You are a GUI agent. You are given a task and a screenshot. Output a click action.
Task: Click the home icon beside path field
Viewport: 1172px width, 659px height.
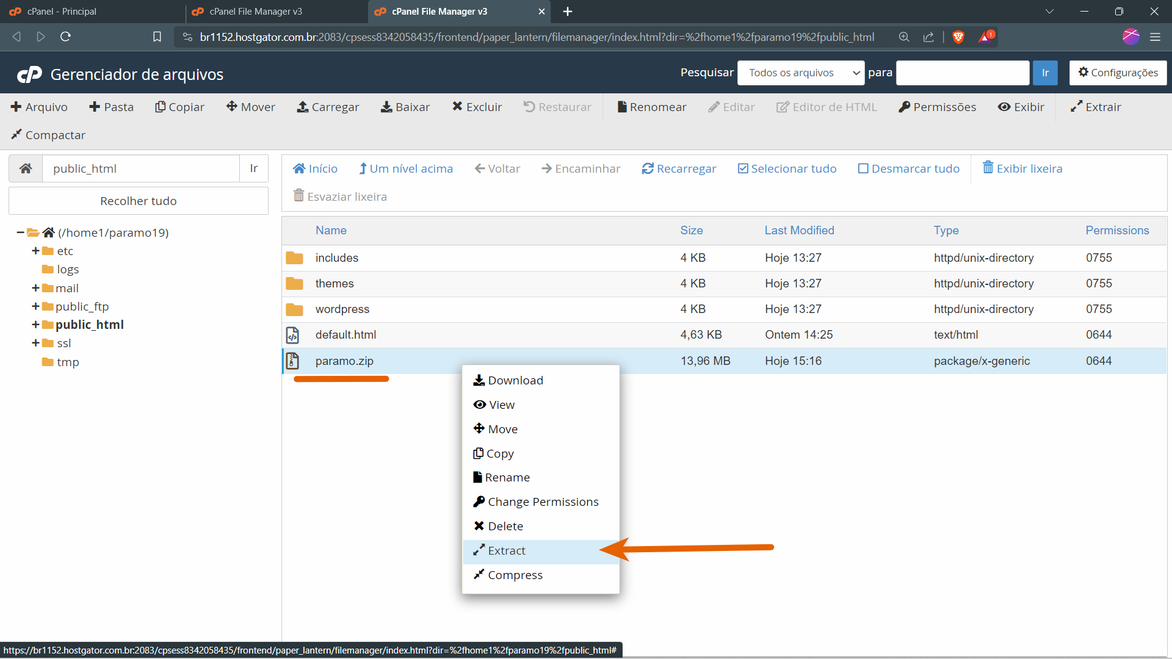click(x=26, y=168)
